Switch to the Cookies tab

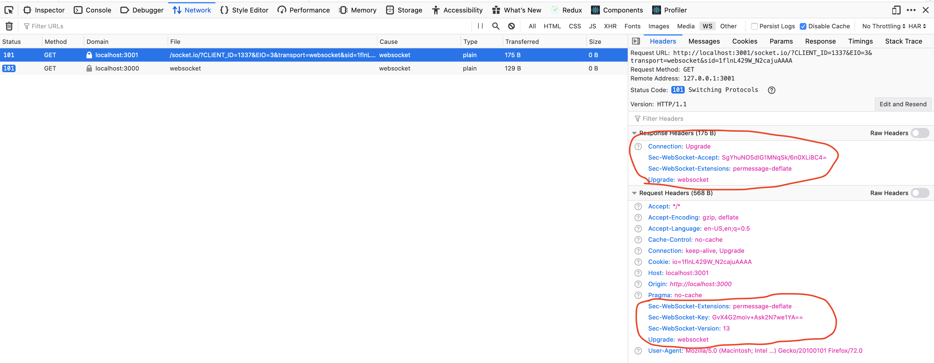(744, 41)
